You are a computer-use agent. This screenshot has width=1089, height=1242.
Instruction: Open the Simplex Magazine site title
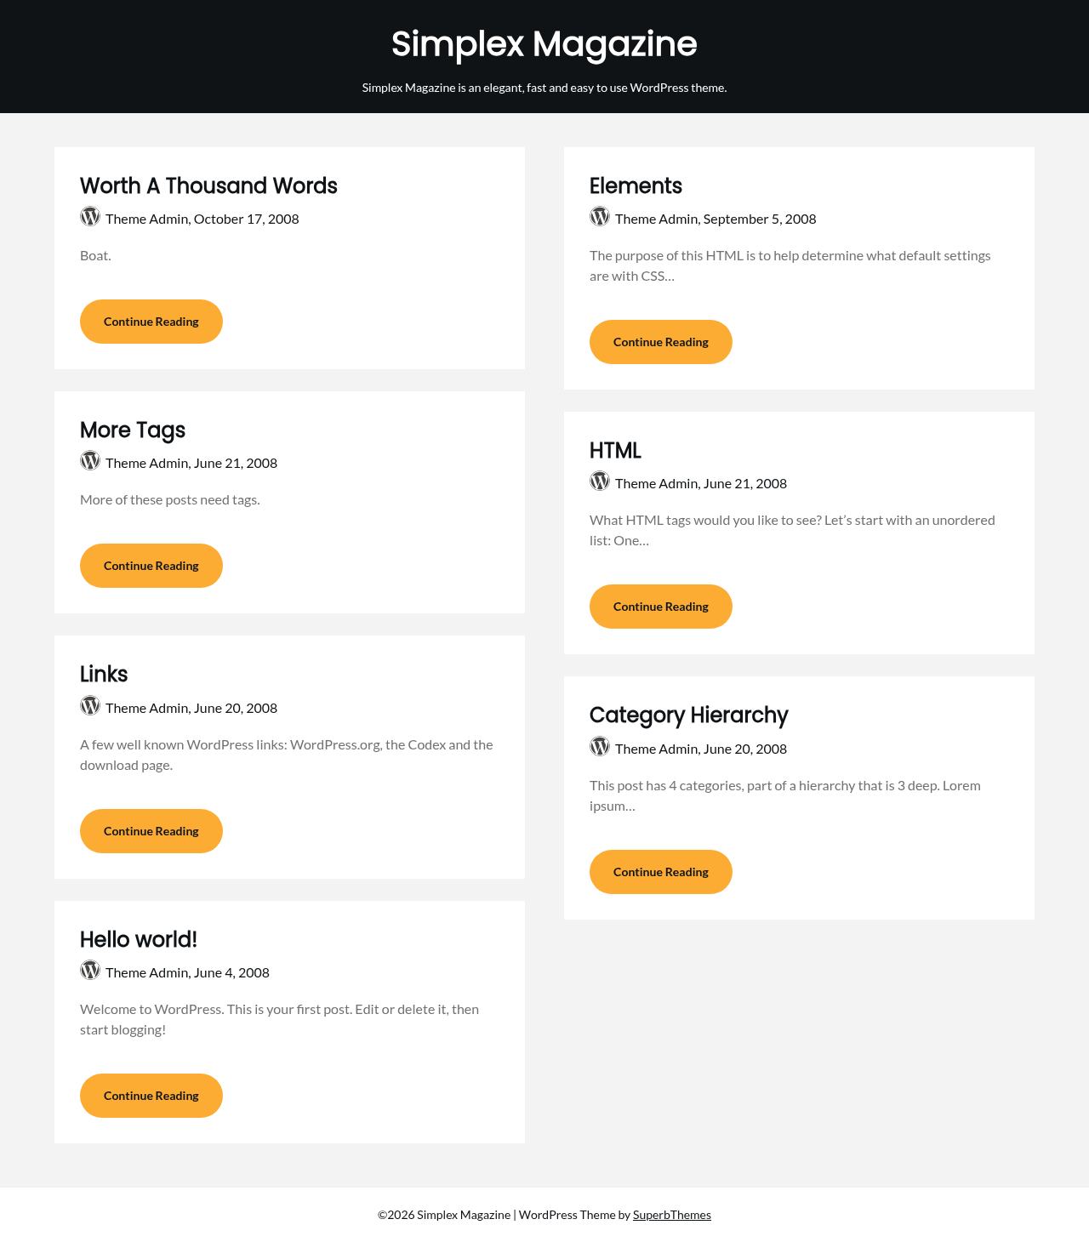click(544, 44)
